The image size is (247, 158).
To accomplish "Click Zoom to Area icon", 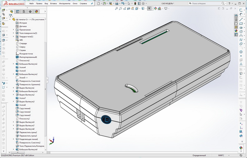I will pyautogui.click(x=120, y=8).
